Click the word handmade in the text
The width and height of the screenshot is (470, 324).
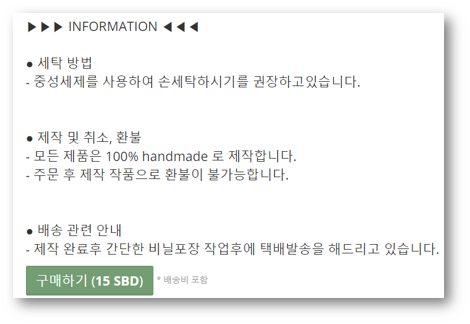(x=175, y=157)
